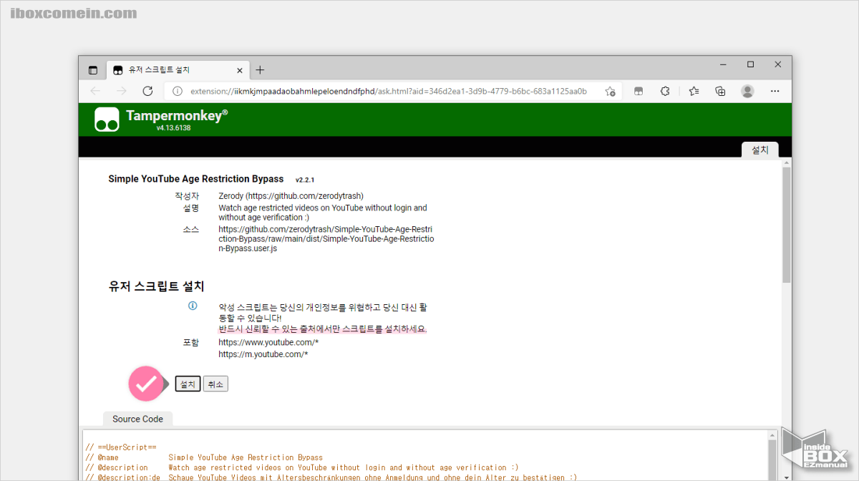Navigate back using the back arrow
The height and width of the screenshot is (481, 859).
click(95, 91)
